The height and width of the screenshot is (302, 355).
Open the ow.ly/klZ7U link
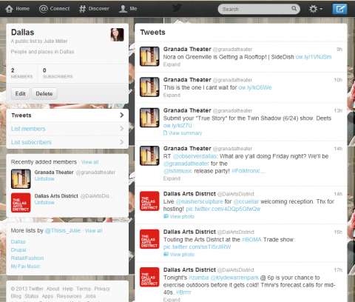point(177,126)
